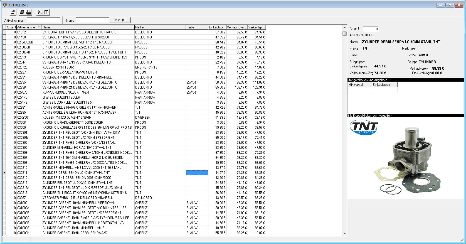The height and width of the screenshot is (244, 466).
Task: Sort by the Artikelnummer column header
Action: click(x=29, y=27)
